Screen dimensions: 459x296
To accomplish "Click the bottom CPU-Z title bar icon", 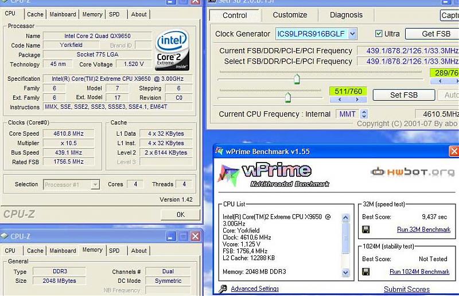I will coord(5,236).
